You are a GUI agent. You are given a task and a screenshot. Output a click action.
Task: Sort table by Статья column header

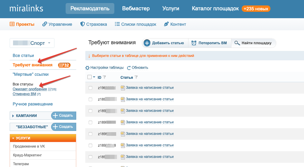pos(127,78)
